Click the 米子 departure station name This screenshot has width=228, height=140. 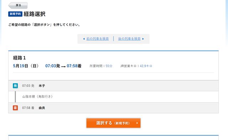42,86
